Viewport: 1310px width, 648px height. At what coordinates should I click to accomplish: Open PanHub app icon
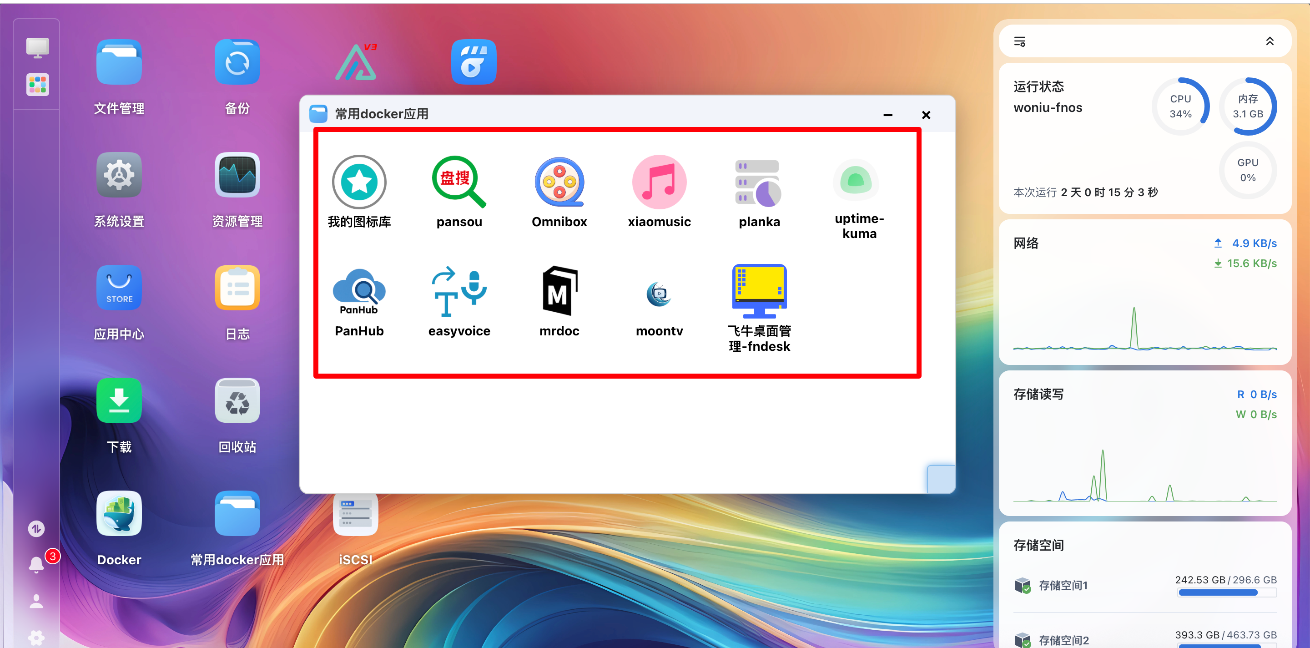(x=359, y=291)
